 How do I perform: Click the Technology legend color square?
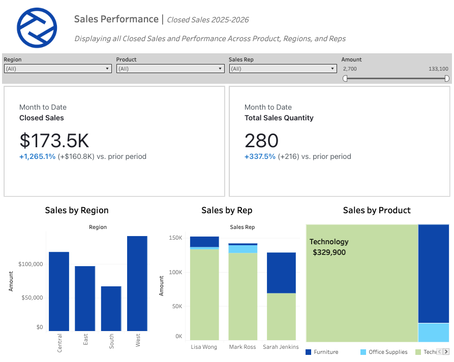point(418,352)
